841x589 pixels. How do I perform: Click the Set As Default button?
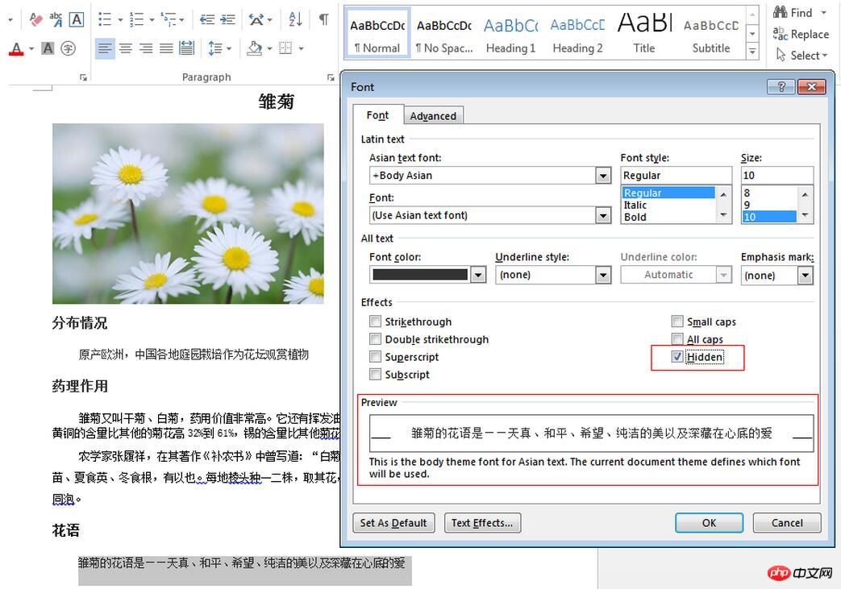(x=393, y=523)
